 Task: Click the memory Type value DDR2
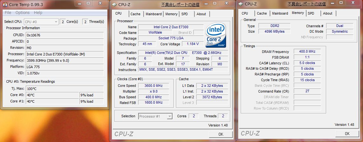[274, 26]
